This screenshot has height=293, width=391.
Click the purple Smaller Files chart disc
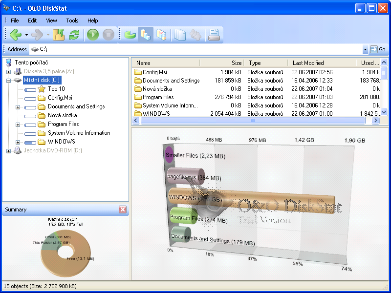click(169, 155)
